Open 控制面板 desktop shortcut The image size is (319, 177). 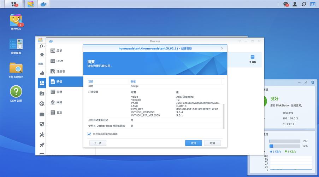16,46
